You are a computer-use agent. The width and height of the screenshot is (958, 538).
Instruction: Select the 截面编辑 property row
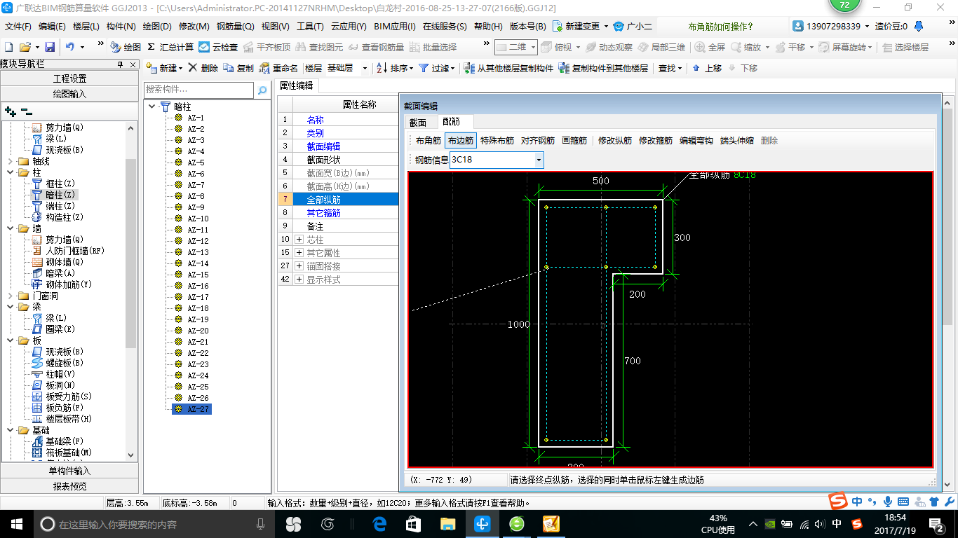click(x=338, y=146)
